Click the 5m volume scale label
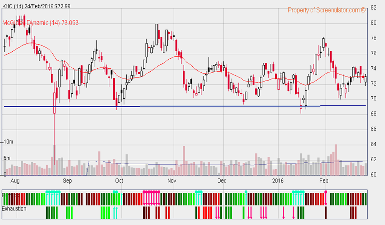385x225 pixels. [6, 158]
